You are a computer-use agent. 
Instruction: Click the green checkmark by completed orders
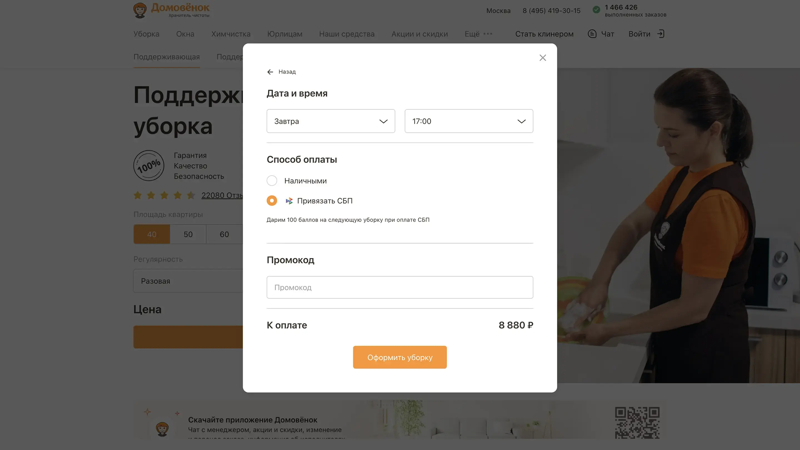[596, 10]
